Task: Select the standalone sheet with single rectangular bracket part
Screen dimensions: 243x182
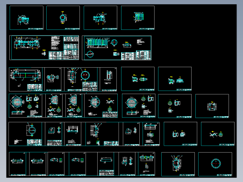Action: pos(212,106)
